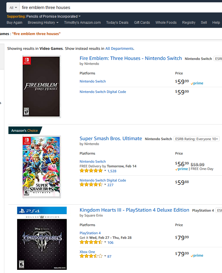Viewport: 222px width, 273px height.
Task: Click the All Departments link
Action: (x=119, y=49)
